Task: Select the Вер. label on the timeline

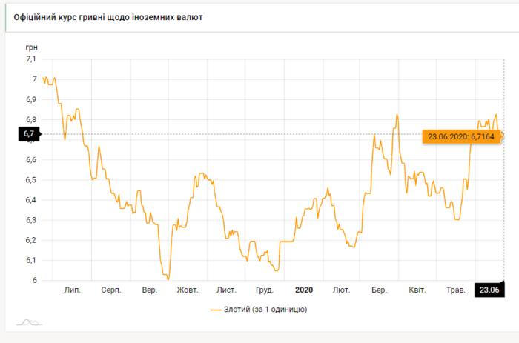Action: coord(149,290)
